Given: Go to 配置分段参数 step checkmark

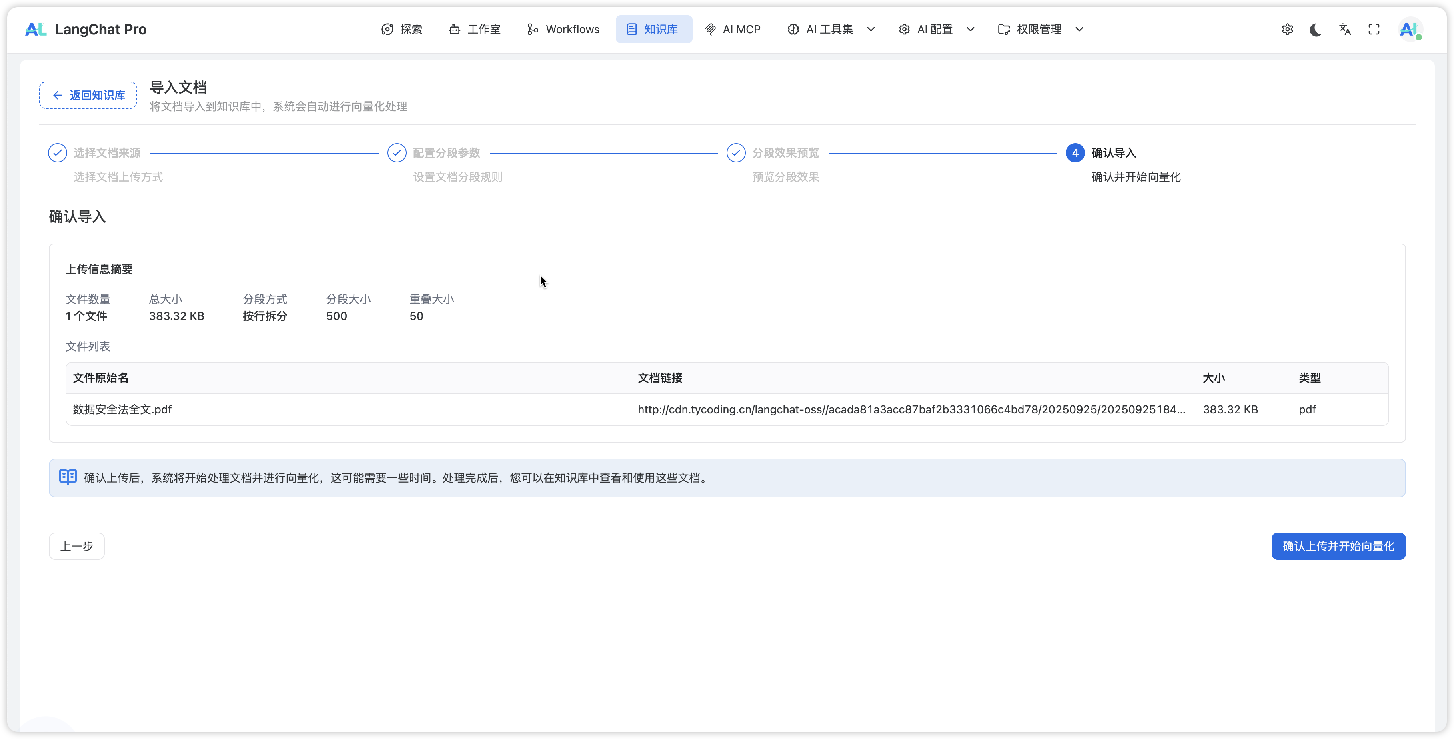Looking at the screenshot, I should 397,153.
